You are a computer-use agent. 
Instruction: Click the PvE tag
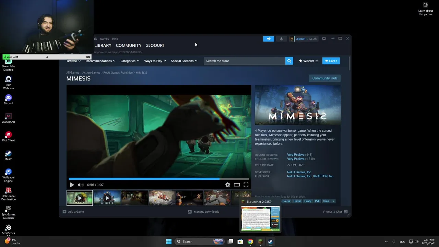point(317,201)
